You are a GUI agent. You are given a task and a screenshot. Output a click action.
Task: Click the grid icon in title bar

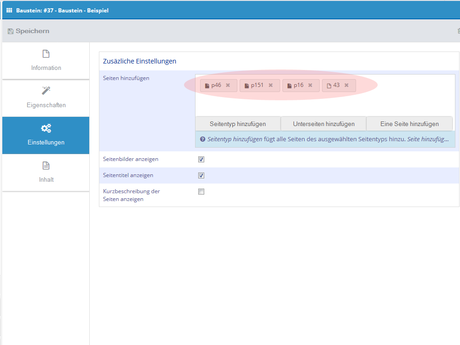tap(9, 10)
